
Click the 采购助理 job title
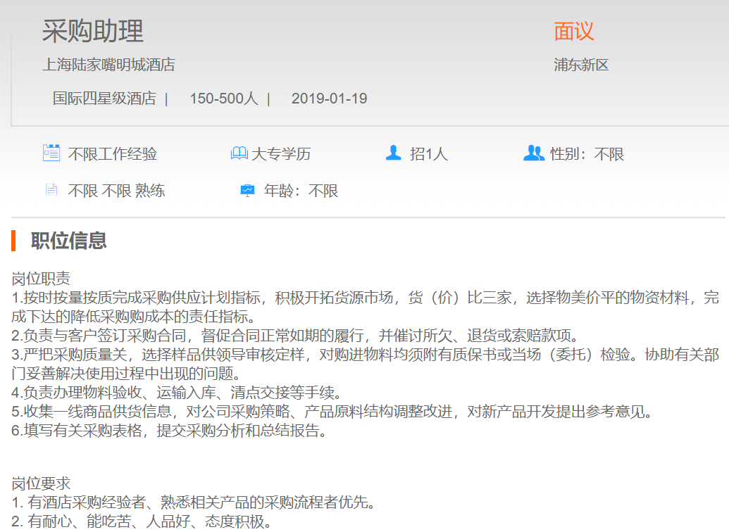(93, 31)
